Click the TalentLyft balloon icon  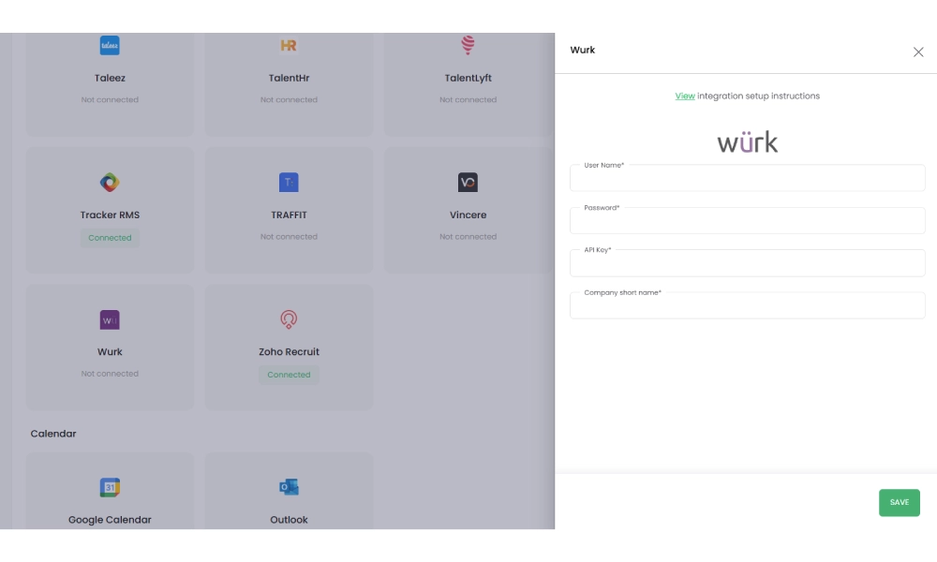coord(468,45)
